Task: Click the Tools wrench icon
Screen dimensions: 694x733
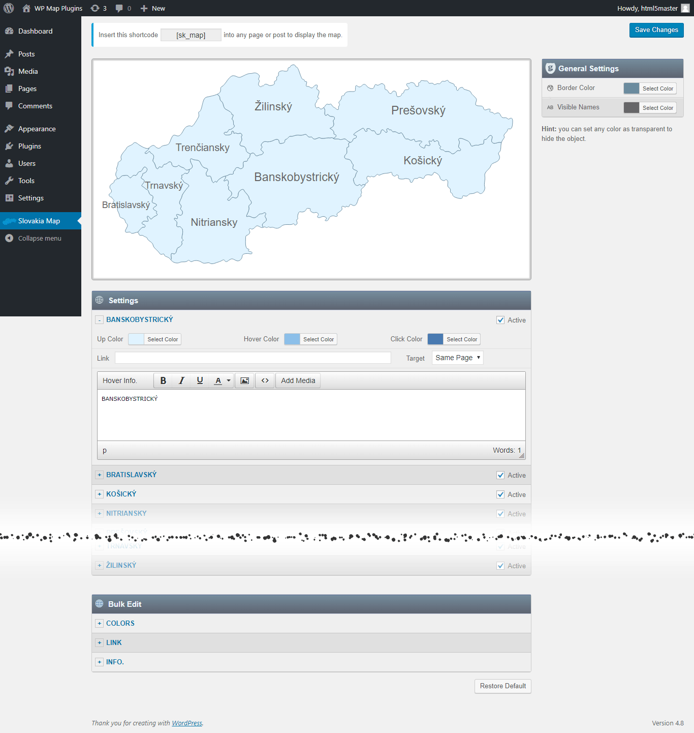Action: click(9, 181)
